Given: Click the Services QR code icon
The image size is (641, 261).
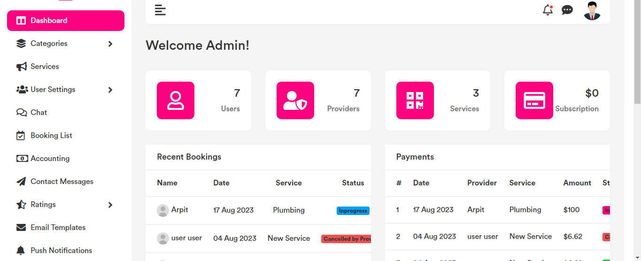Looking at the screenshot, I should [415, 100].
